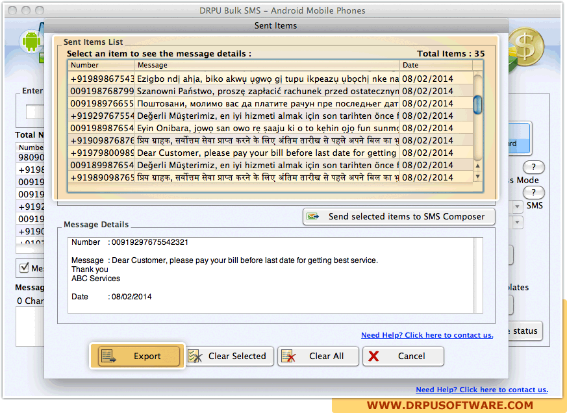Screen dimensions: 567x413
Task: Click the Total Items : 35 label
Action: coord(451,53)
